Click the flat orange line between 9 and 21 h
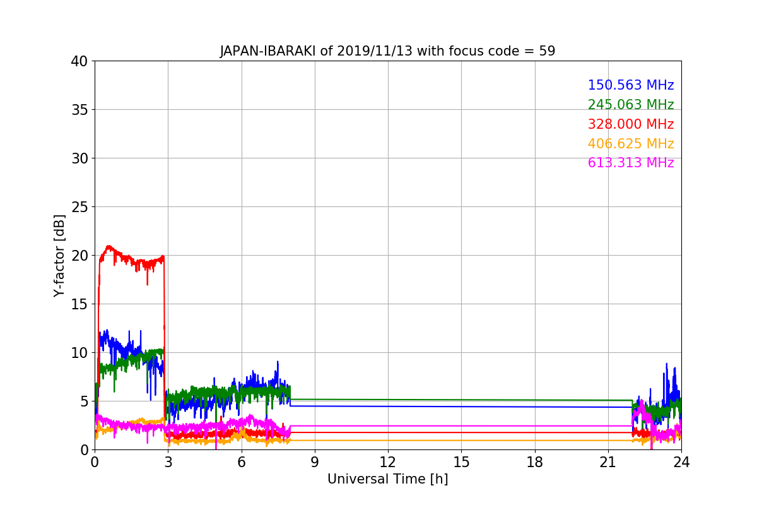 (x=461, y=440)
